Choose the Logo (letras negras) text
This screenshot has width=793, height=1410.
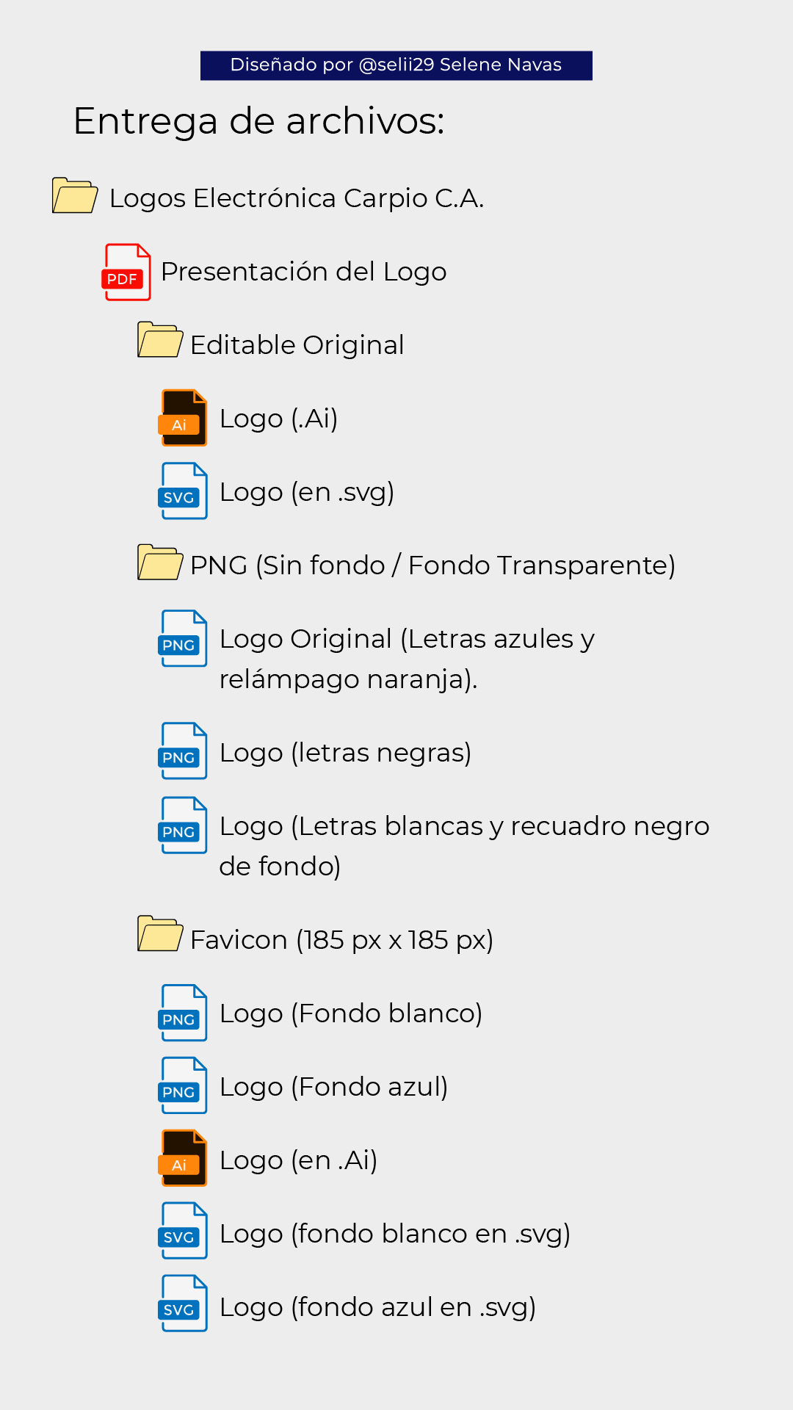(345, 753)
